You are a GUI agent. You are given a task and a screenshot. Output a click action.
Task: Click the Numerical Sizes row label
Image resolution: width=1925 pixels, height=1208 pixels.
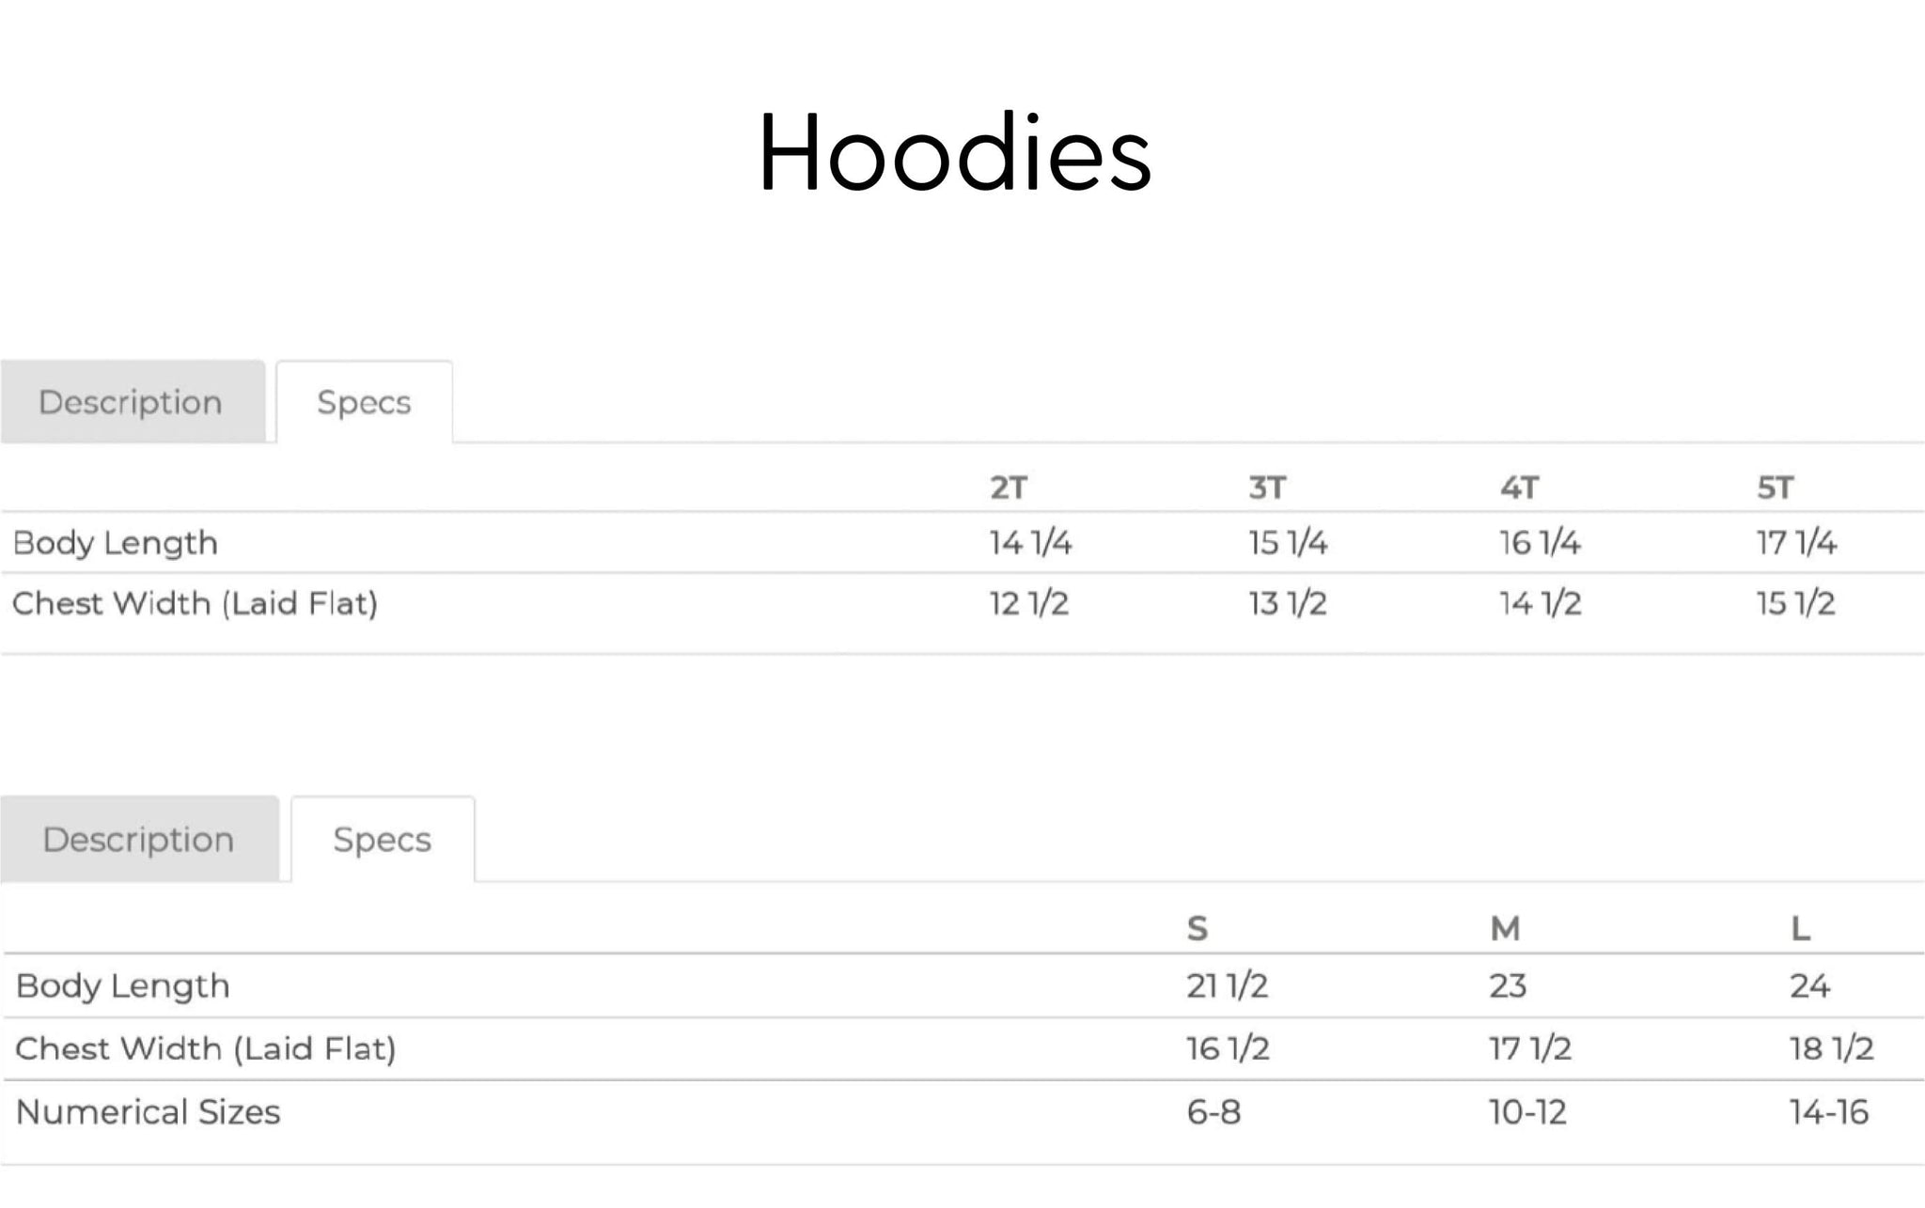pyautogui.click(x=149, y=1111)
